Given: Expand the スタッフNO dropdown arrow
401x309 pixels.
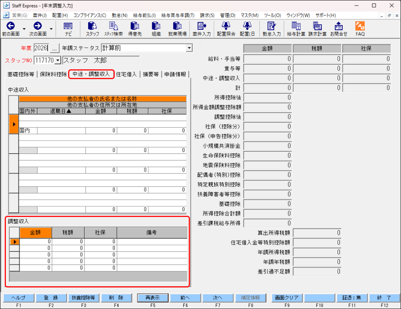Looking at the screenshot, I should click(58, 60).
